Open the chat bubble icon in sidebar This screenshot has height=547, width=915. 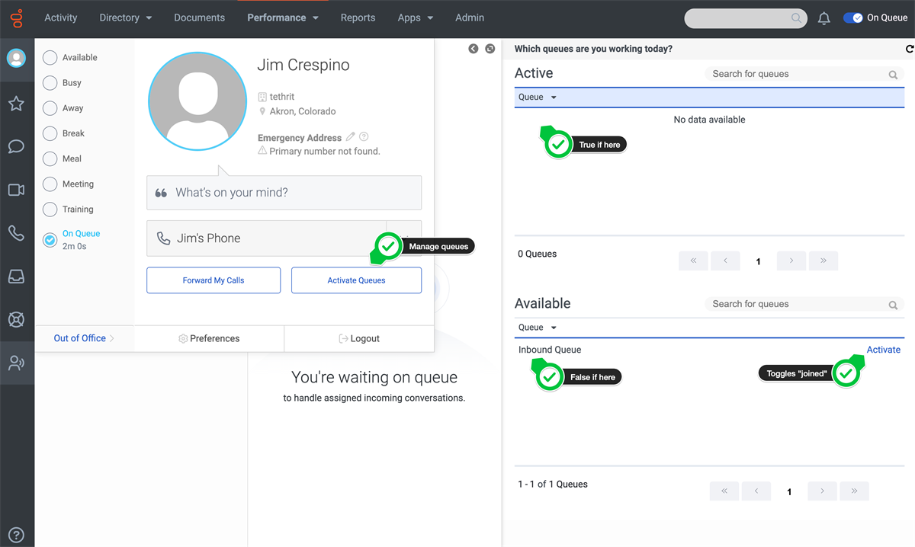(x=16, y=146)
